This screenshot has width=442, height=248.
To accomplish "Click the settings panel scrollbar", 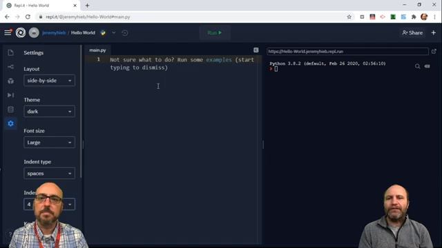I will (x=81, y=112).
